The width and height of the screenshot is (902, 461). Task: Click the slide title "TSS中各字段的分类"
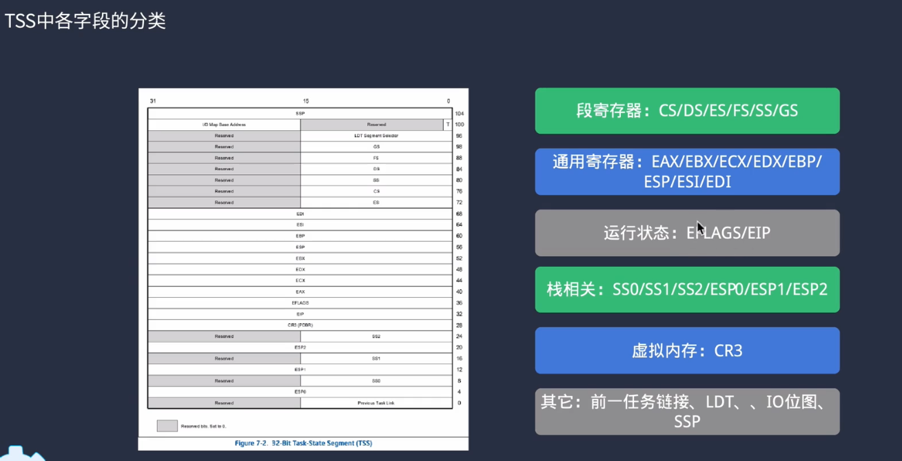86,21
